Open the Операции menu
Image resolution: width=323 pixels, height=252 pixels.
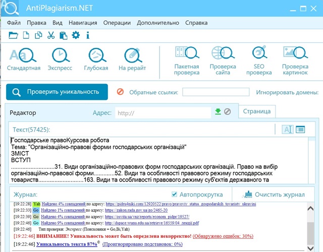pyautogui.click(x=117, y=23)
